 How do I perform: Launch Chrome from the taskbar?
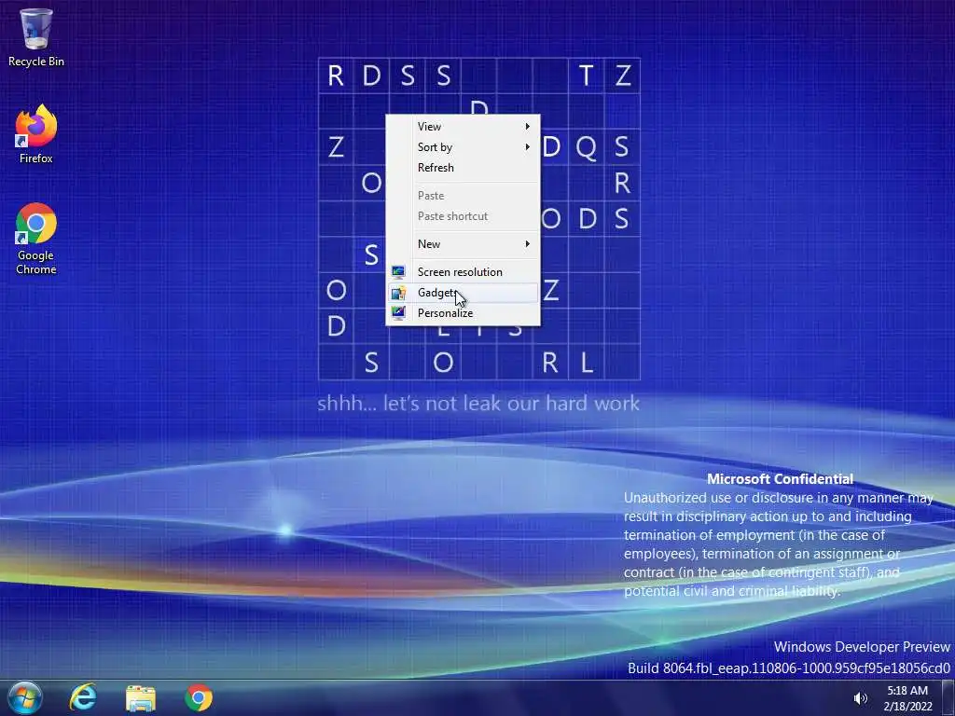199,697
